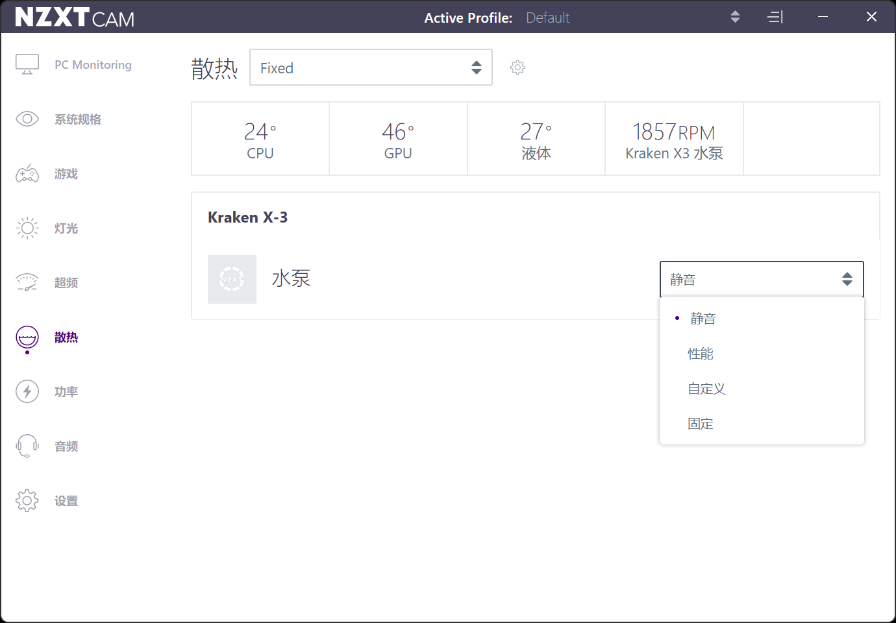This screenshot has height=623, width=896.
Task: Click the 散热 cooling label in sidebar
Action: click(x=66, y=337)
